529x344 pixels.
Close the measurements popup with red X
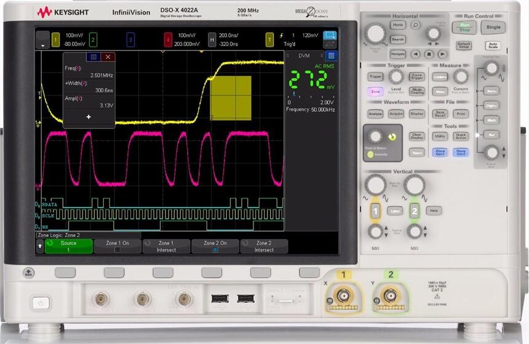[108, 57]
